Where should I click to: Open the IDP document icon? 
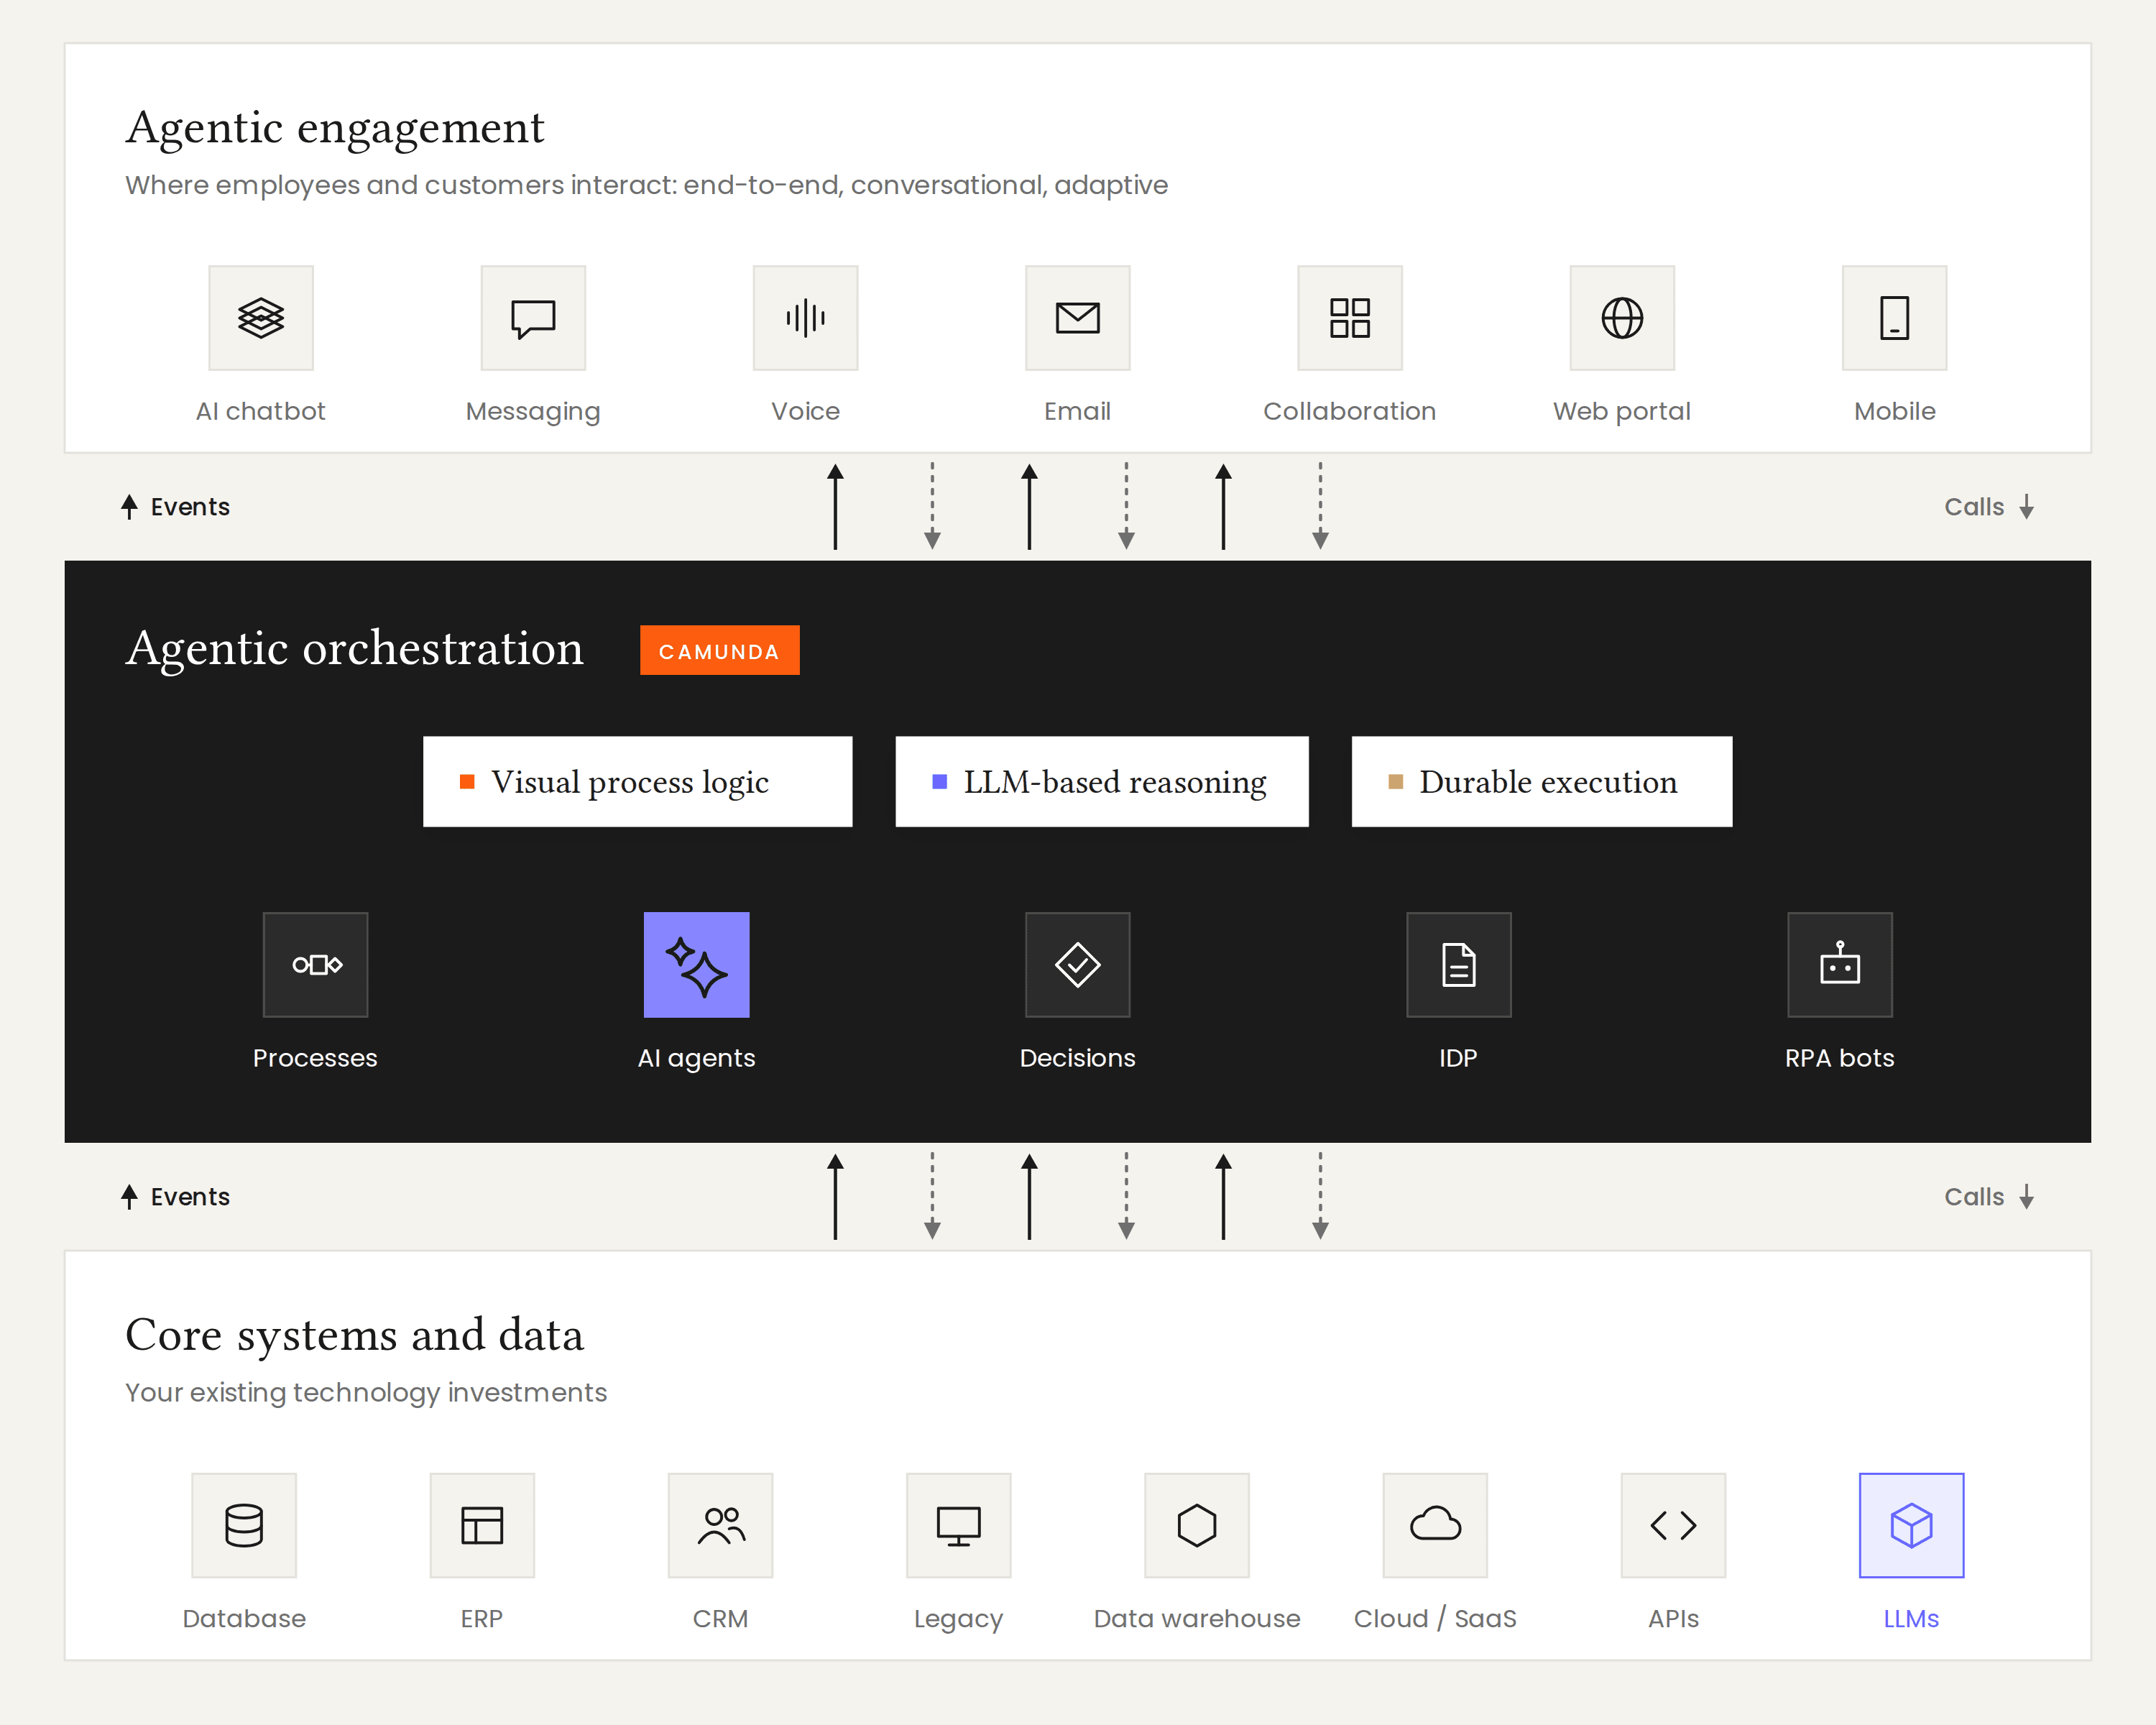tap(1459, 965)
